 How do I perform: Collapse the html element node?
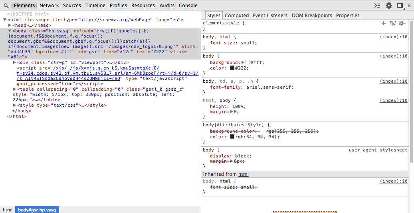tap(5, 20)
